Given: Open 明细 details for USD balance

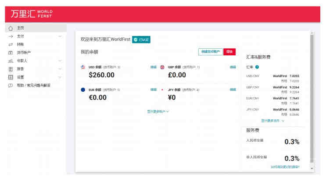Looking at the screenshot, I should click(x=154, y=67).
